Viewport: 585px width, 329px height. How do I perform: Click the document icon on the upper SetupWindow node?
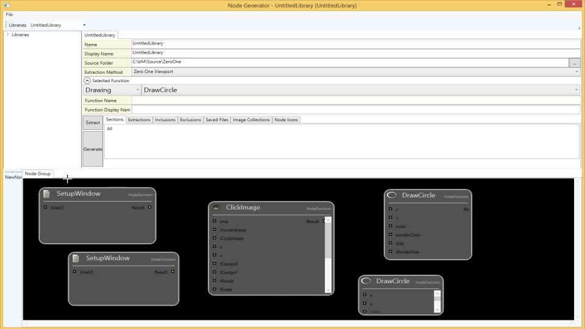coord(46,194)
